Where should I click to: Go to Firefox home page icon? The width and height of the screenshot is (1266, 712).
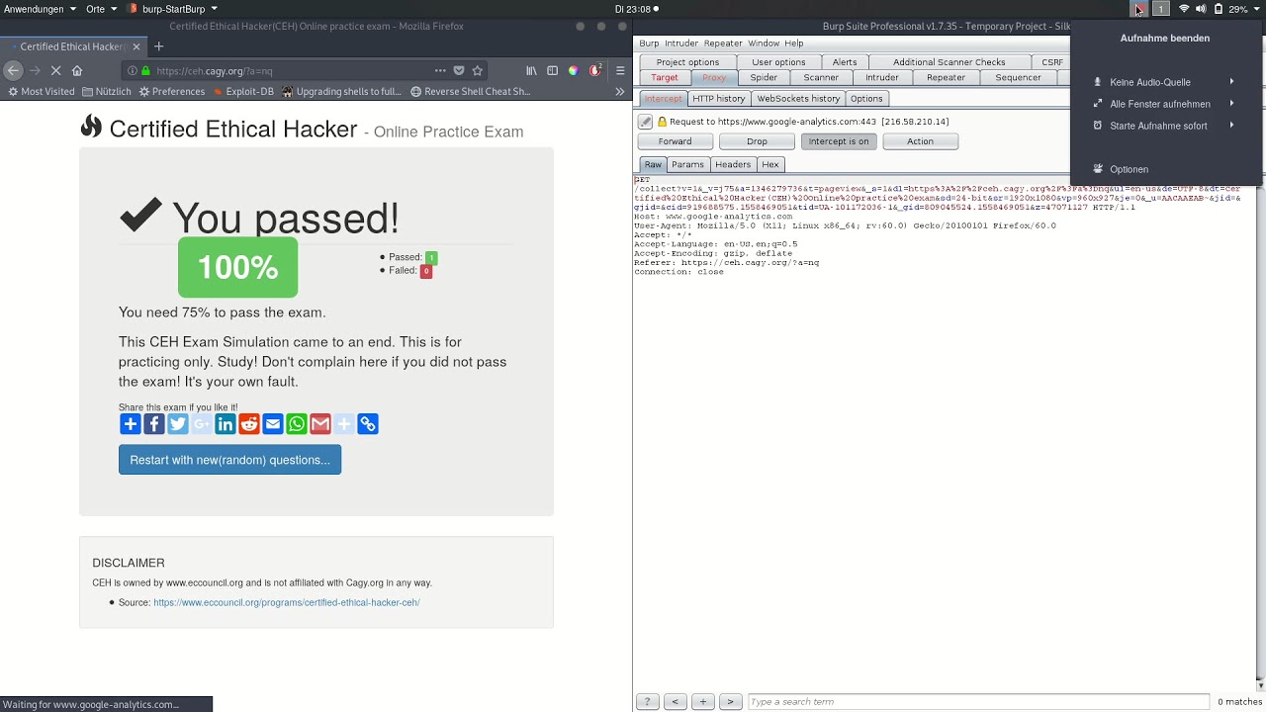coord(77,70)
